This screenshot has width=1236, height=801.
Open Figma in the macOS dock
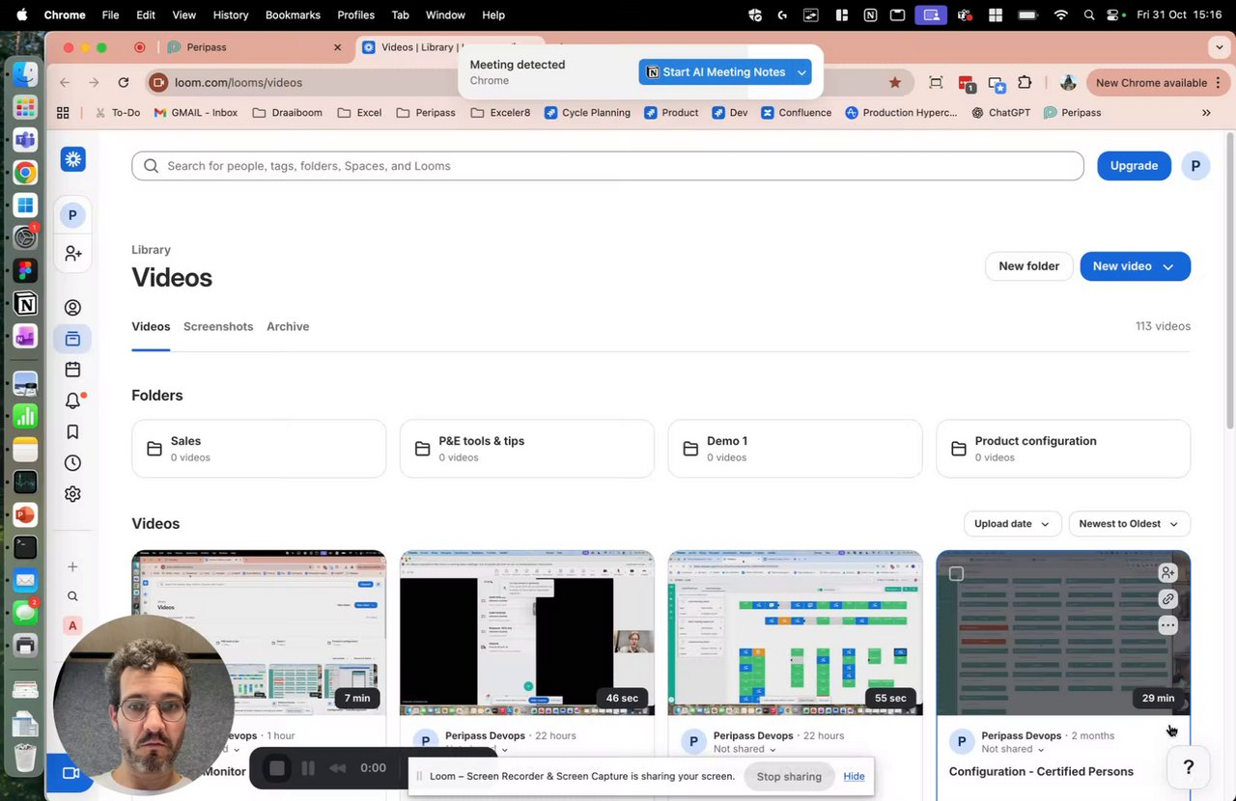25,271
